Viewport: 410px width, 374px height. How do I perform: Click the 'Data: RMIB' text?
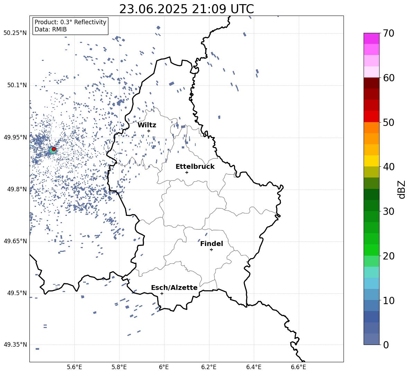[x=51, y=29]
